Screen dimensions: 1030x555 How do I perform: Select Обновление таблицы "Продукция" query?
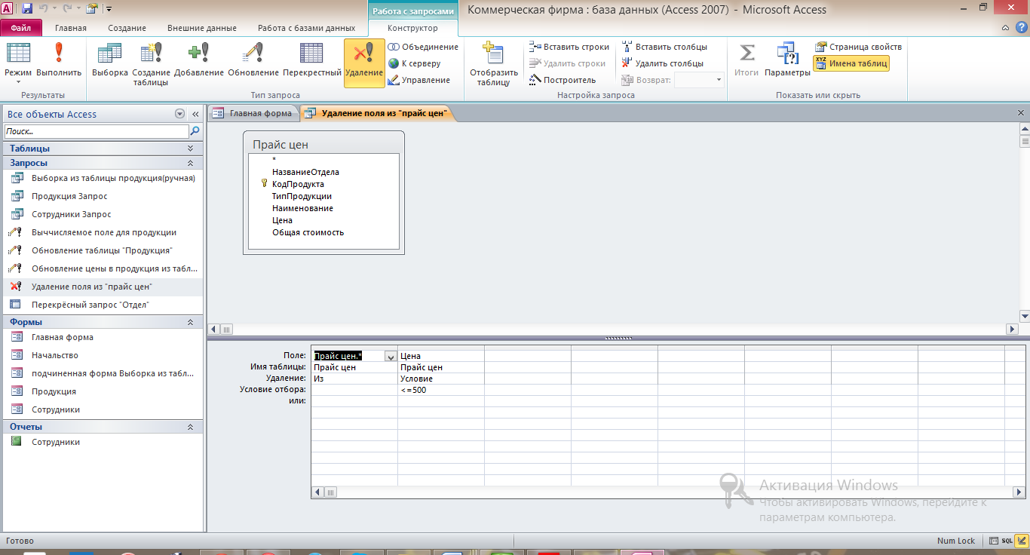tap(103, 250)
